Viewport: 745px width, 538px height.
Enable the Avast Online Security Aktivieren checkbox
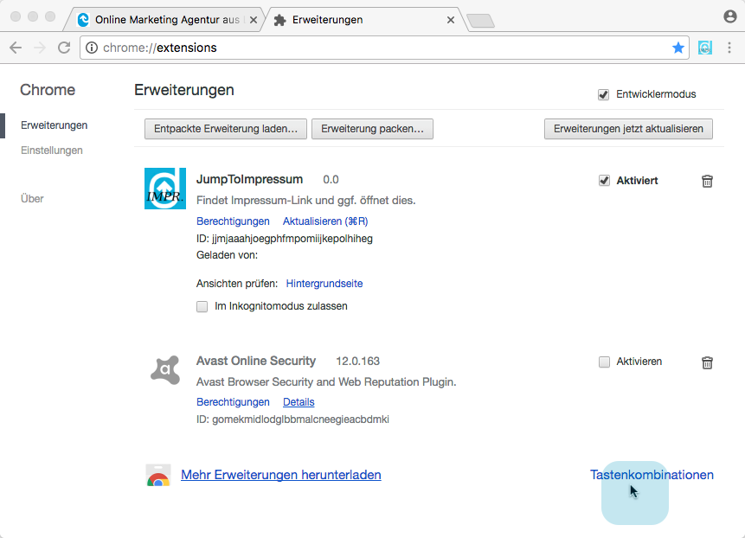604,362
